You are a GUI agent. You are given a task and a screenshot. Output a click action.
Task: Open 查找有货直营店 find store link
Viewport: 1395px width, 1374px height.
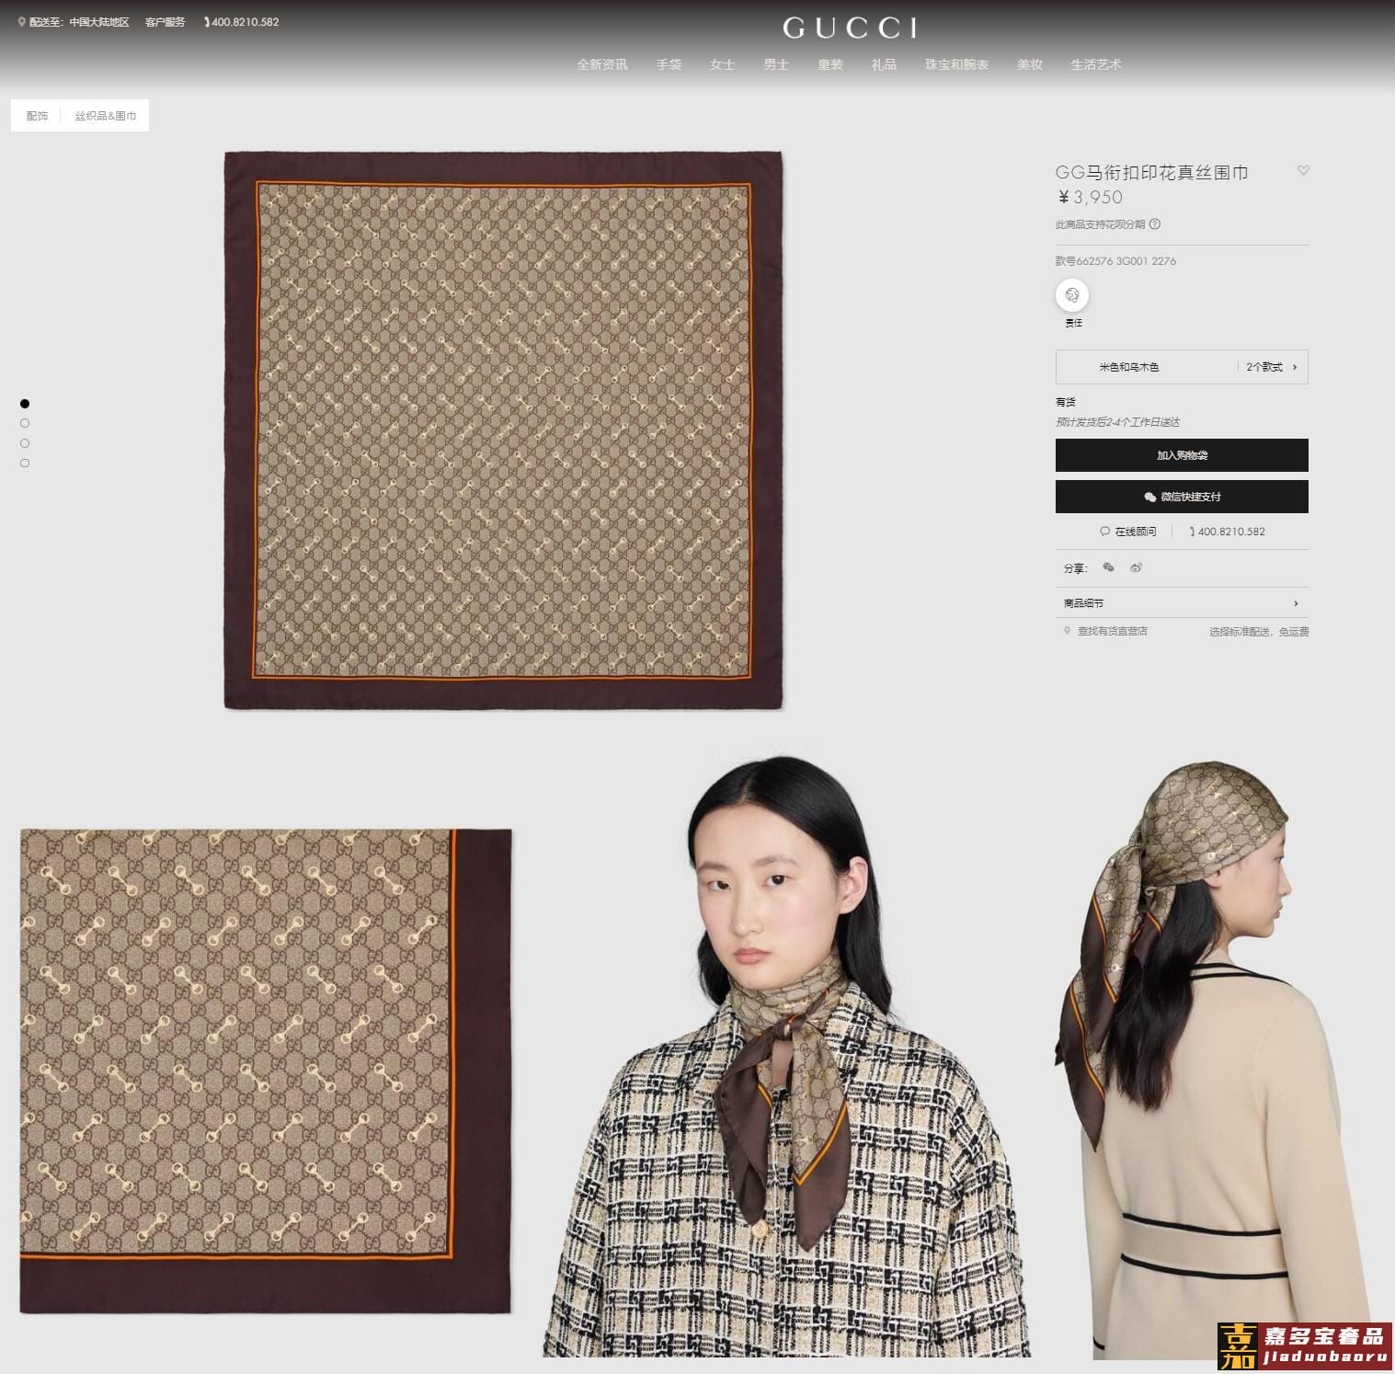coord(1112,631)
